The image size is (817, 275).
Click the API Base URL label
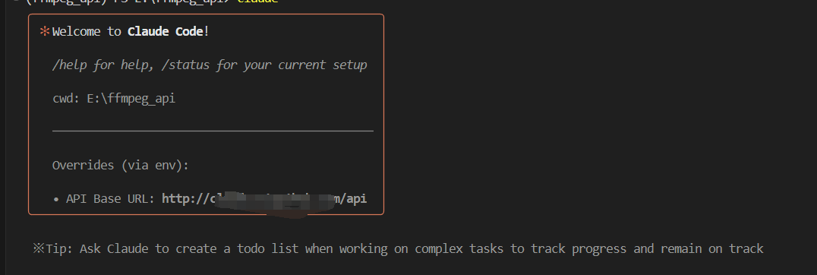coord(110,199)
